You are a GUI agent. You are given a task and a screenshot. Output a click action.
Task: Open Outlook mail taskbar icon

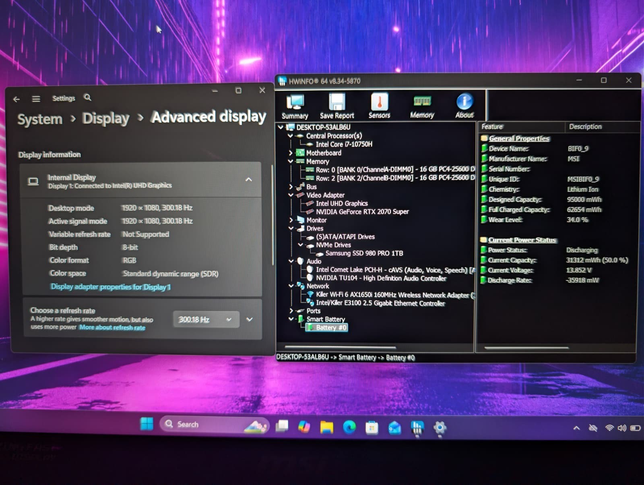(x=394, y=428)
